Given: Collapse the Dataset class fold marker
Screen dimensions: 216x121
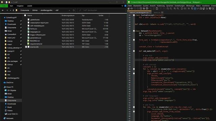Looking at the screenshot, I should pyautogui.click(x=134, y=31).
